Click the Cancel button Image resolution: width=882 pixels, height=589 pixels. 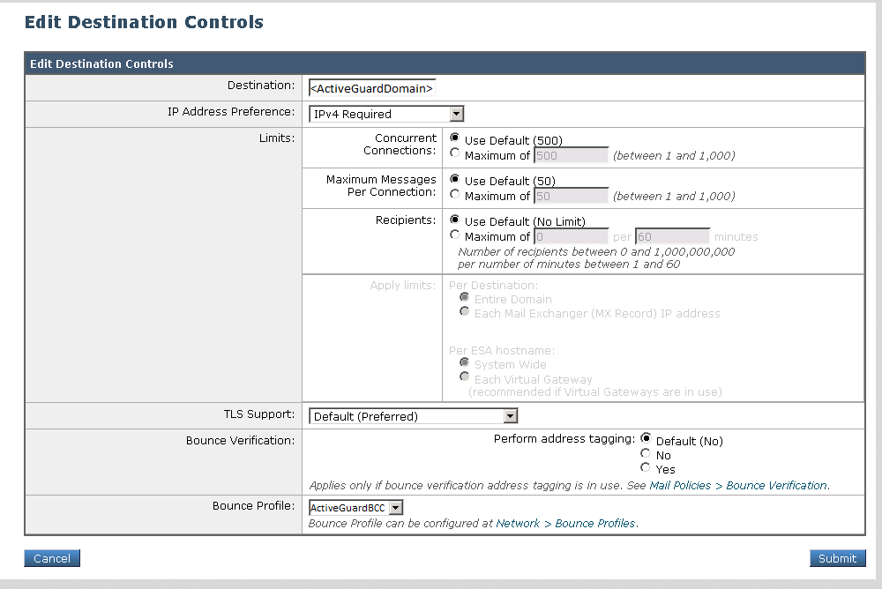click(x=52, y=558)
